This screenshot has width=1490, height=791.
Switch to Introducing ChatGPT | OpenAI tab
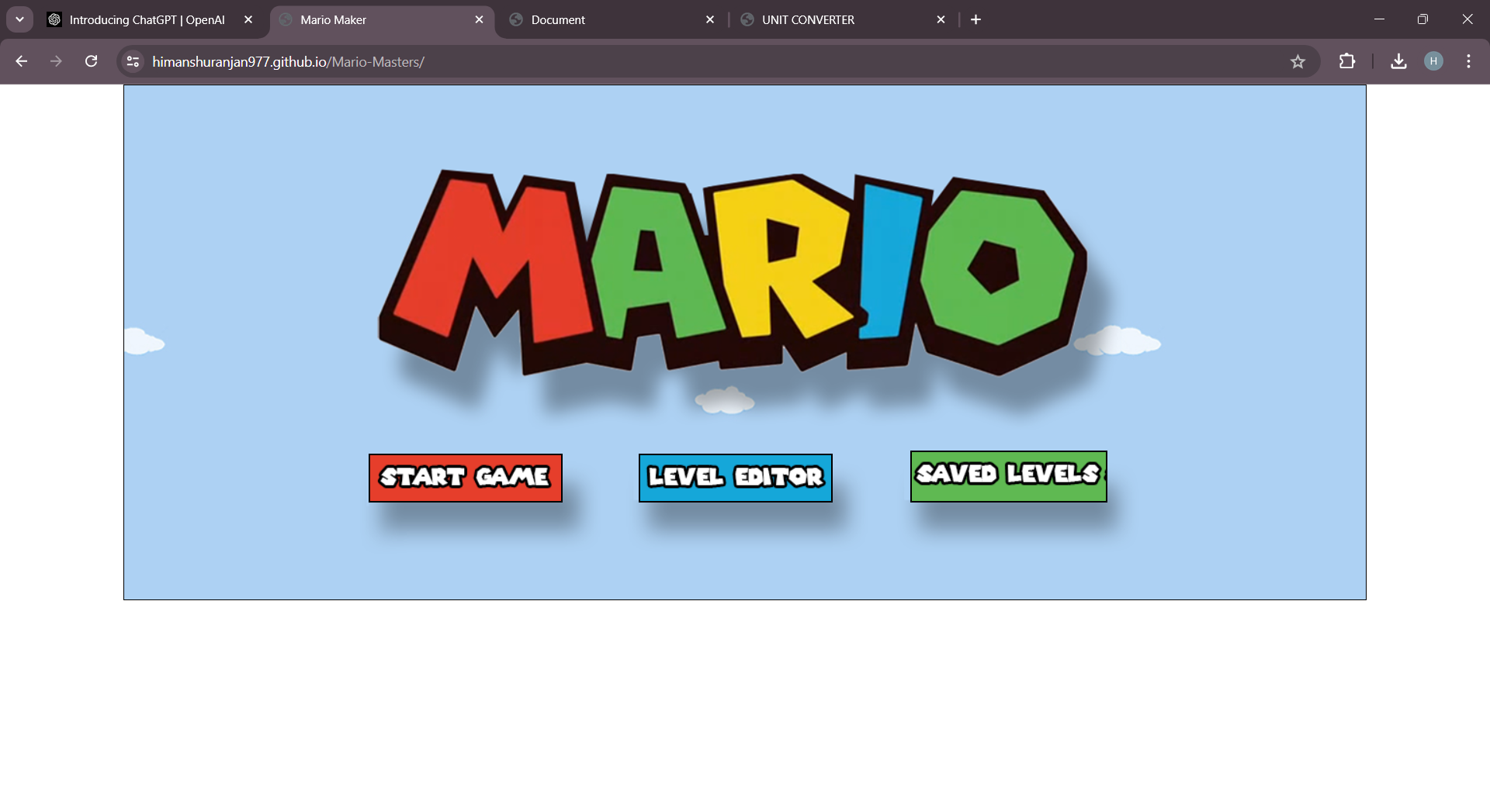tap(147, 19)
